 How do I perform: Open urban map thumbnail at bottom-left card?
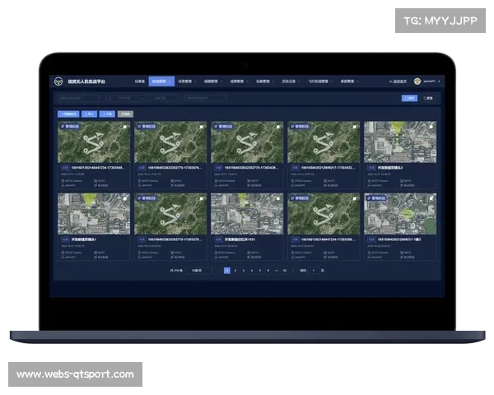point(93,216)
